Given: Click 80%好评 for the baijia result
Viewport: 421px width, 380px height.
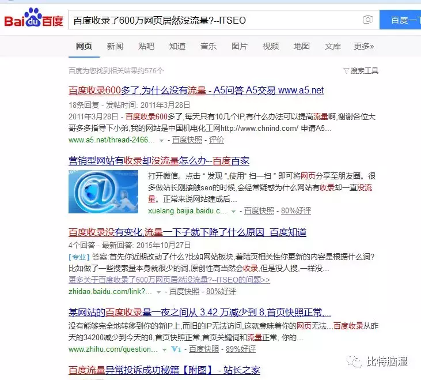Looking at the screenshot, I should pos(296,211).
